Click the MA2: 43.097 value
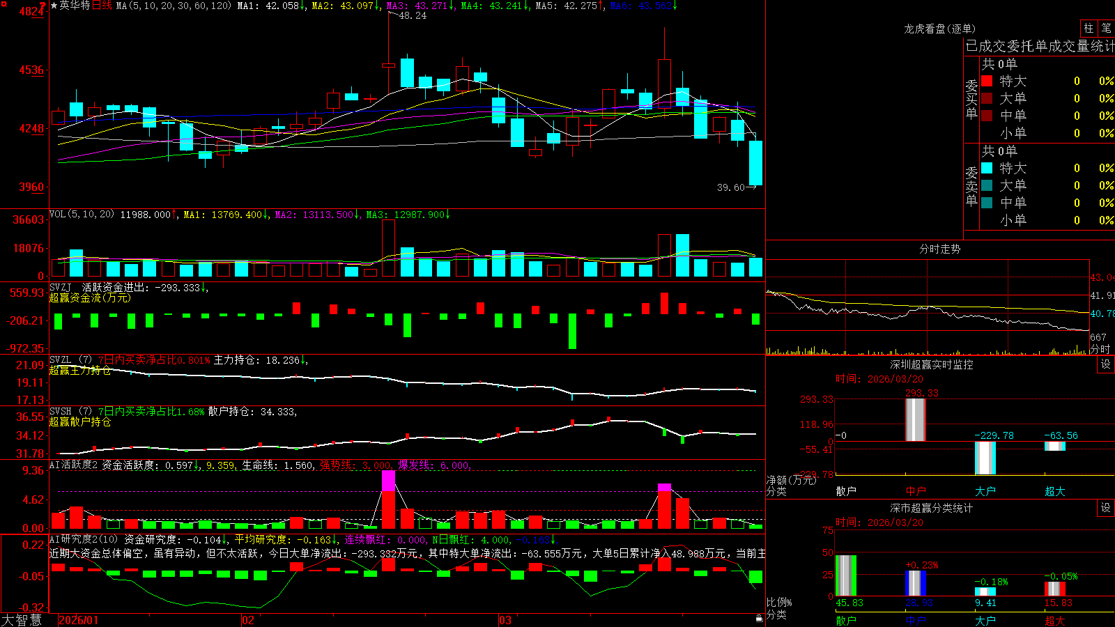The height and width of the screenshot is (627, 1115). (x=343, y=6)
